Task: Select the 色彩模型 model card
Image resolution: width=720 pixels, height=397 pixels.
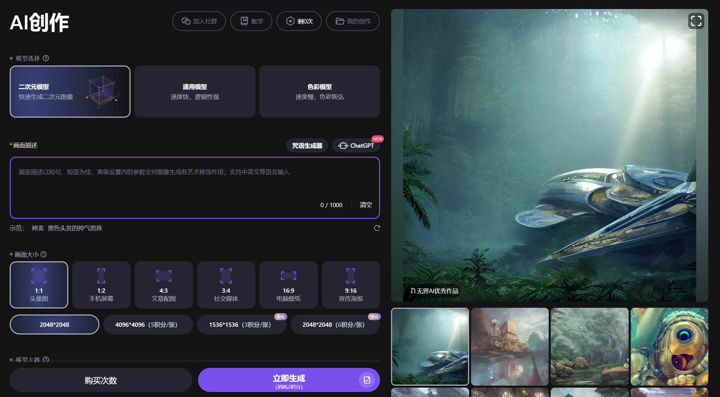Action: pyautogui.click(x=320, y=92)
